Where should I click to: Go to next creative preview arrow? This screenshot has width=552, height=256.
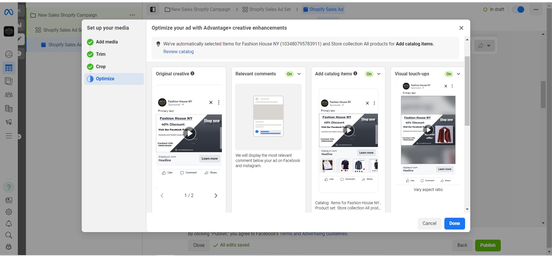point(216,196)
